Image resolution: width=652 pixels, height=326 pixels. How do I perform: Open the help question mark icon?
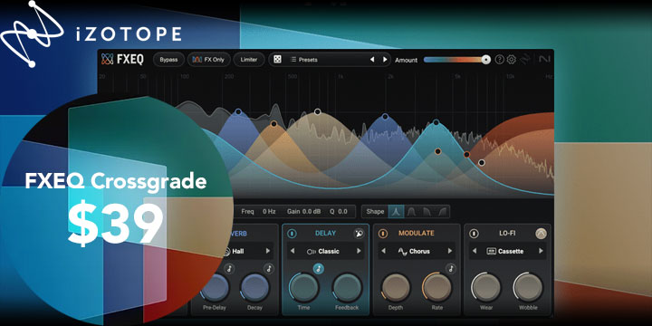point(499,60)
